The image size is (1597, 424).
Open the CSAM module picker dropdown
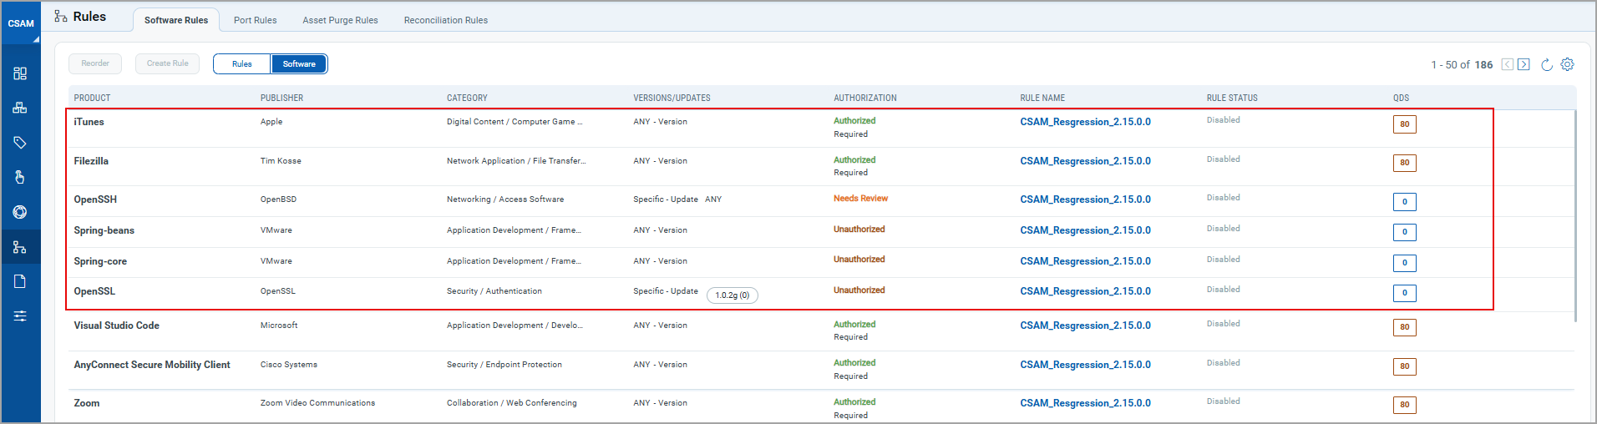tap(21, 24)
